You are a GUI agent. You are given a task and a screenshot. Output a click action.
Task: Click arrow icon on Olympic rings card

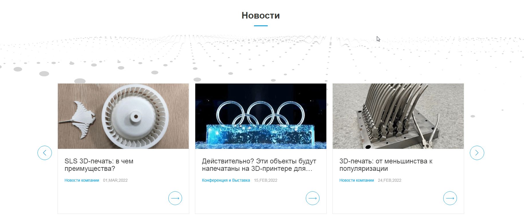click(x=313, y=198)
